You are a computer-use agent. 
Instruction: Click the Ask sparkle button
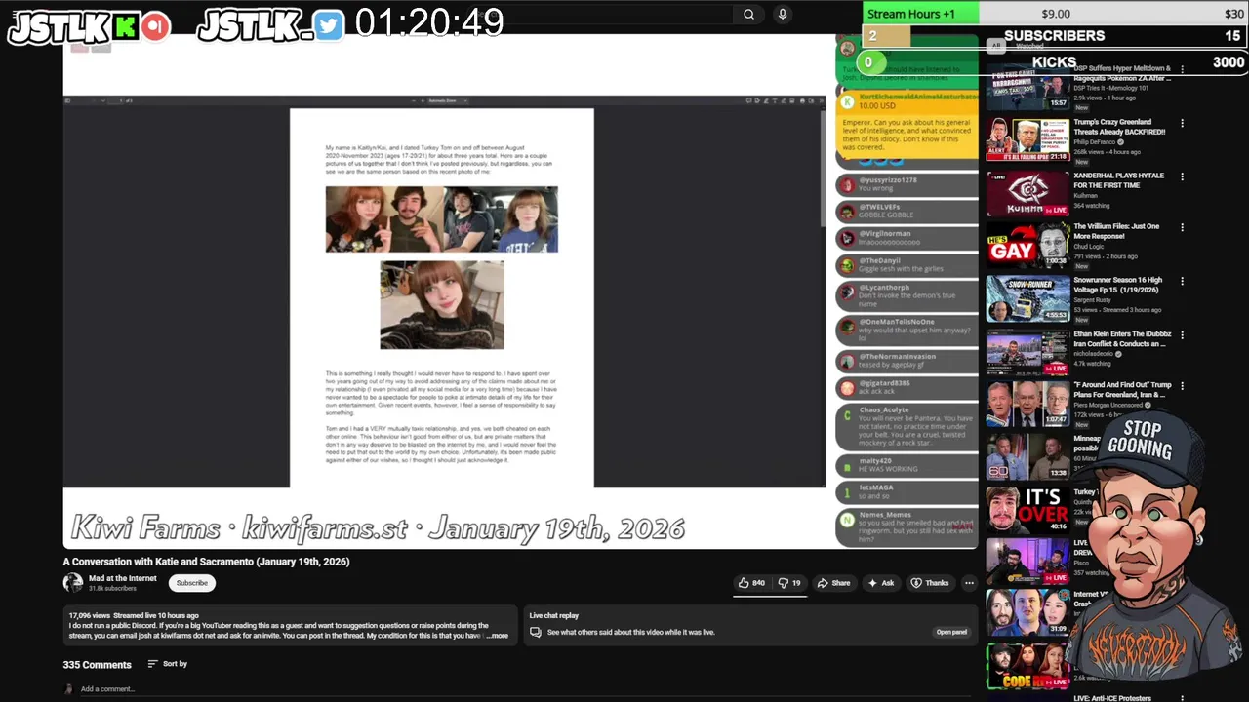[x=880, y=583]
